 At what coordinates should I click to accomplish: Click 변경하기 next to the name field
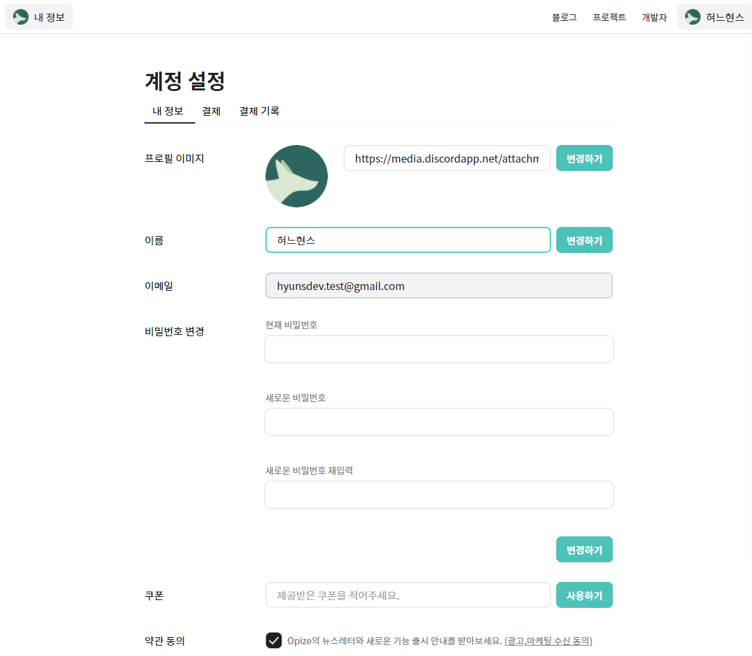coord(584,240)
